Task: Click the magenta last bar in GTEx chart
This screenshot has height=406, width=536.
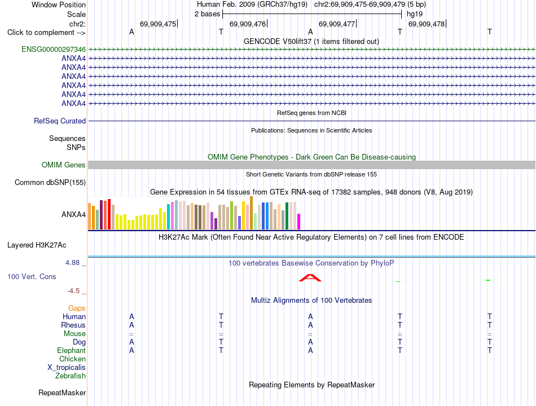Action: click(x=299, y=222)
